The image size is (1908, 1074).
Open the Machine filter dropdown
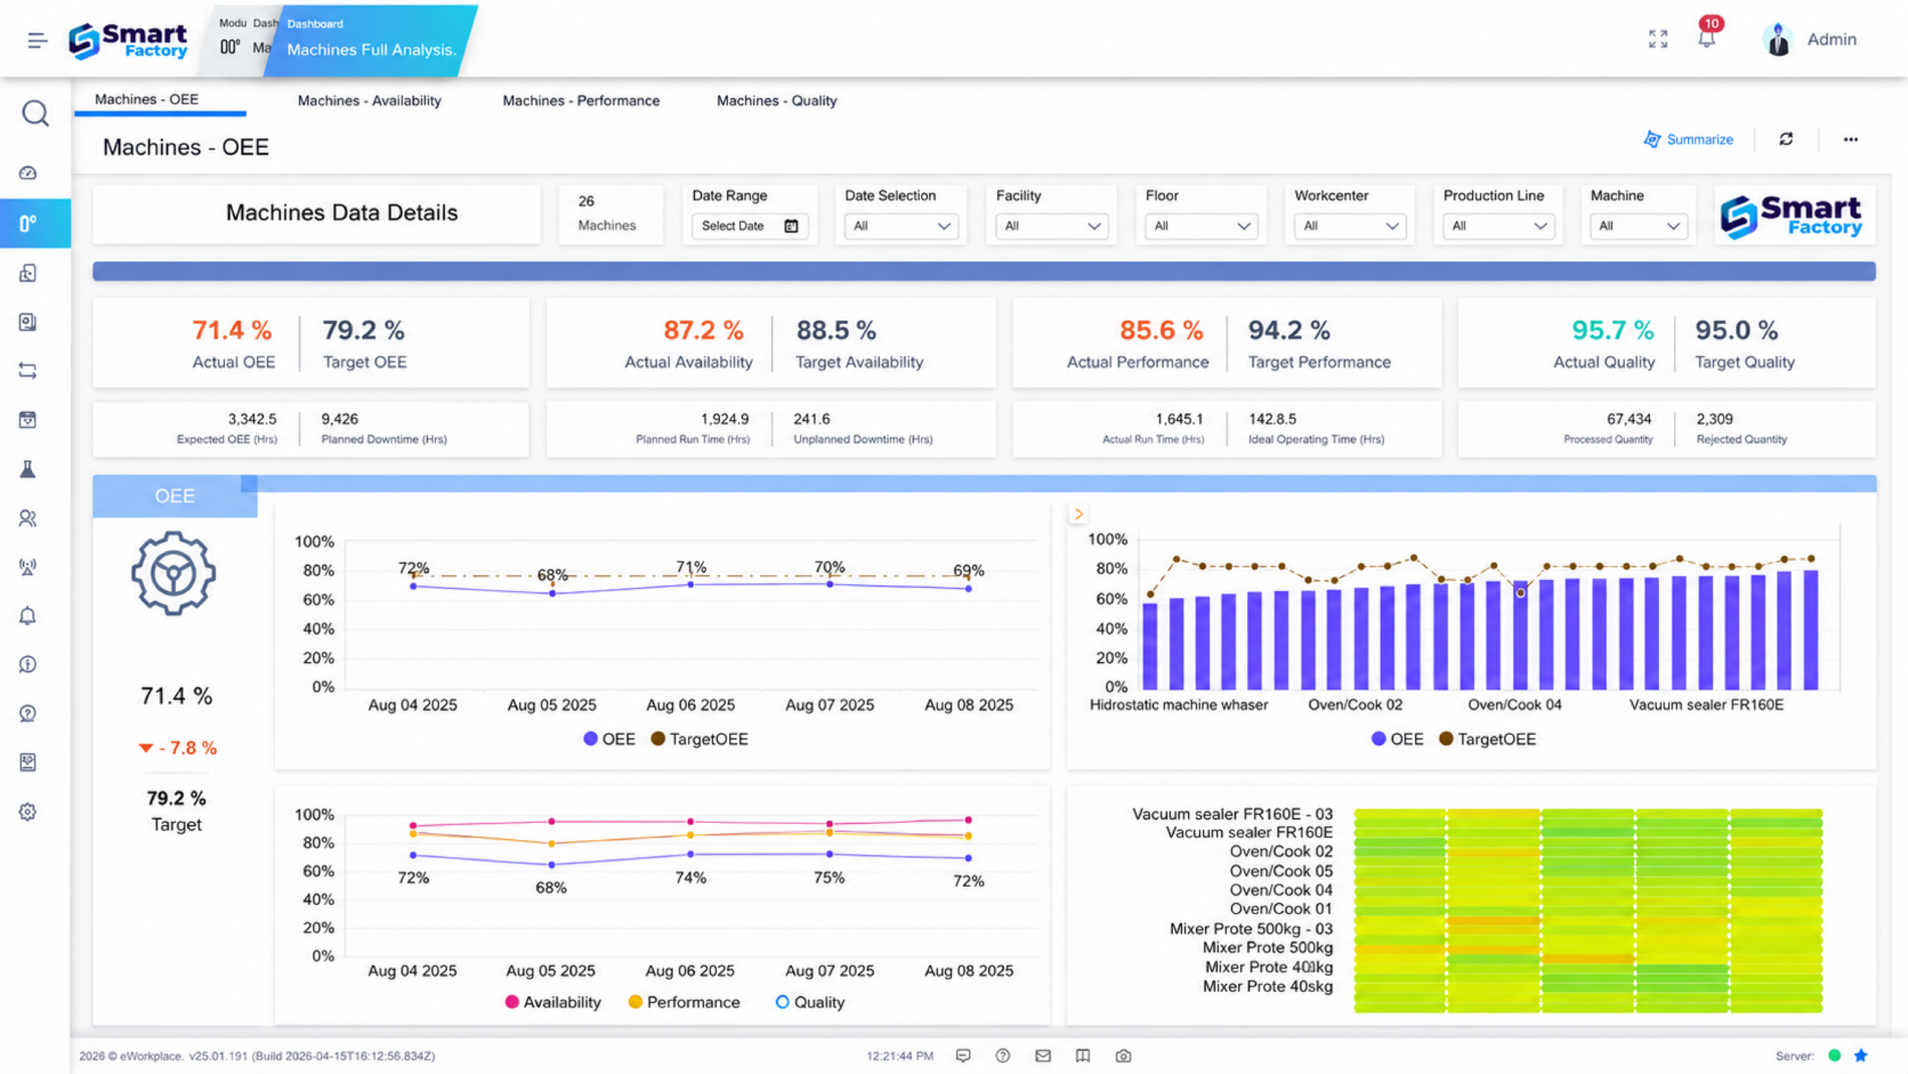[x=1638, y=226]
